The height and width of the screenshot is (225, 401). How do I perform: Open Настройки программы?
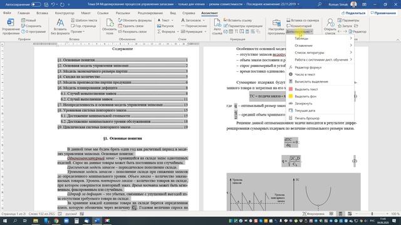[276, 26]
